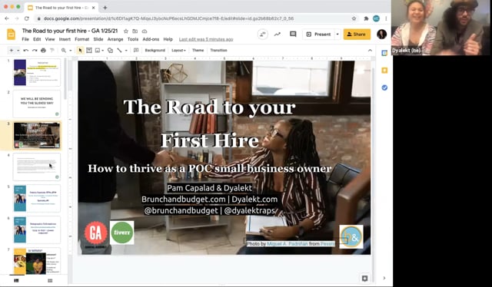Click the 'Last edit was 5 minutes ago' link
Image resolution: width=492 pixels, height=287 pixels.
(206, 39)
